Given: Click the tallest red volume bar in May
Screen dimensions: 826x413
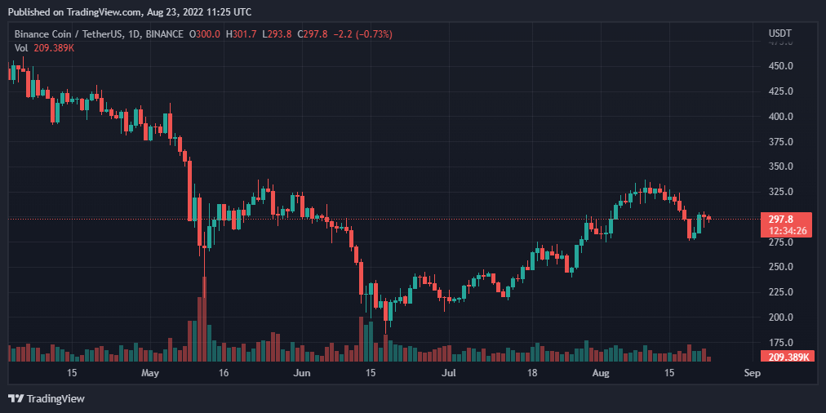Looking at the screenshot, I should click(204, 318).
